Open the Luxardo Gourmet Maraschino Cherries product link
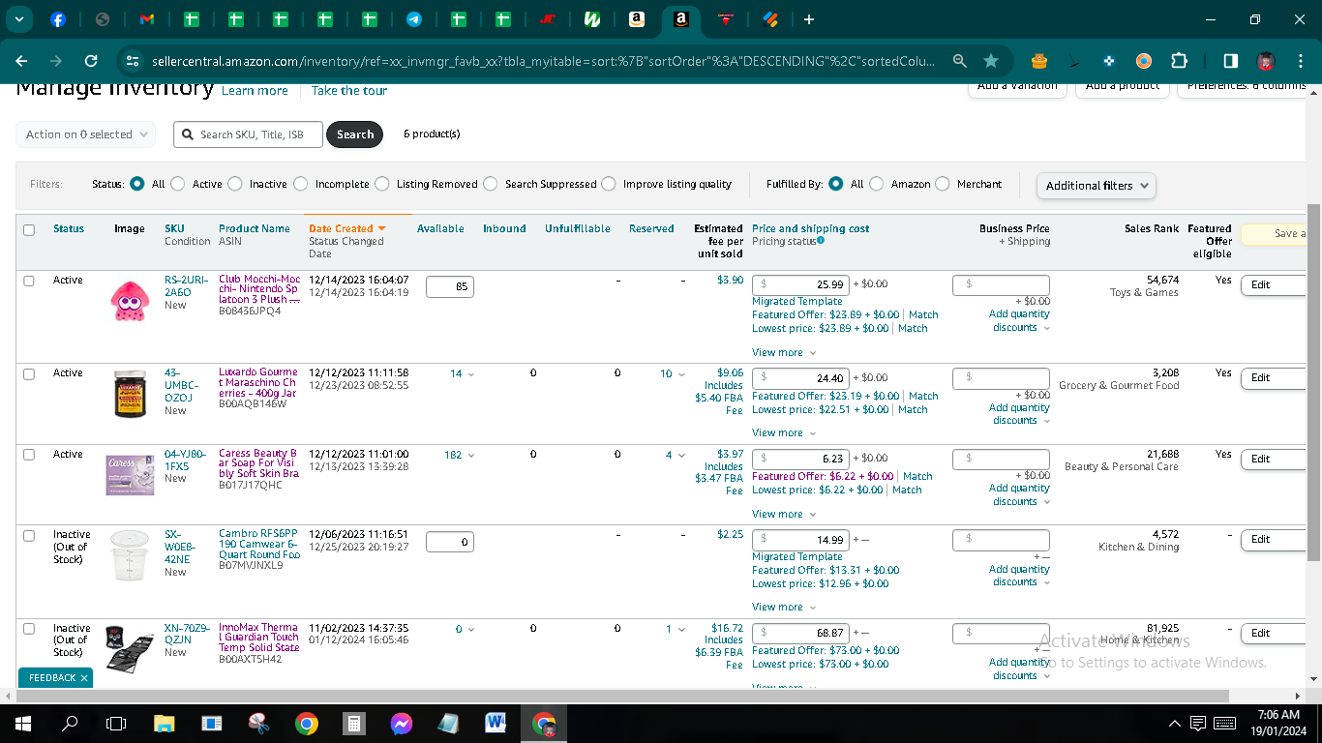The height and width of the screenshot is (743, 1322). click(257, 383)
